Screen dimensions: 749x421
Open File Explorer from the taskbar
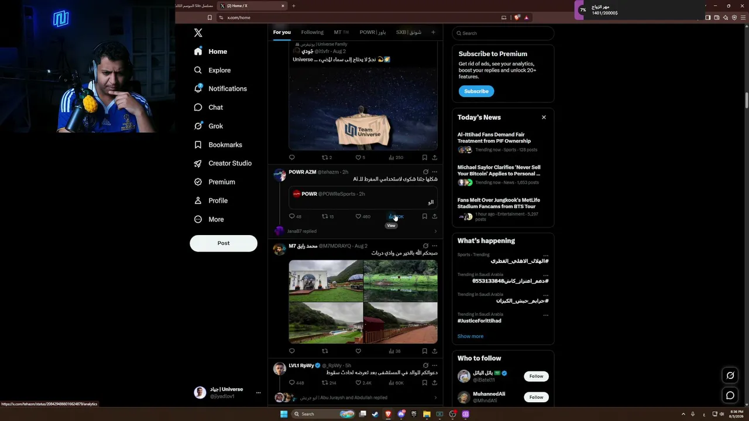[x=427, y=414]
